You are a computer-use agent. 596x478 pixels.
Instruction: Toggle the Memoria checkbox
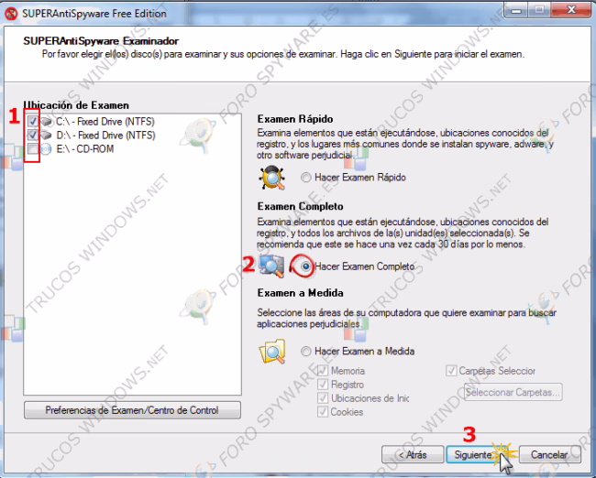323,371
